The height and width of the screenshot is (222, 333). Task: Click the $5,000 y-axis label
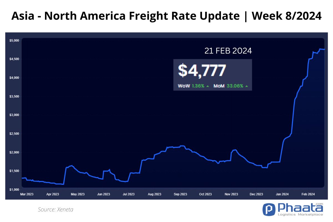tap(14, 41)
